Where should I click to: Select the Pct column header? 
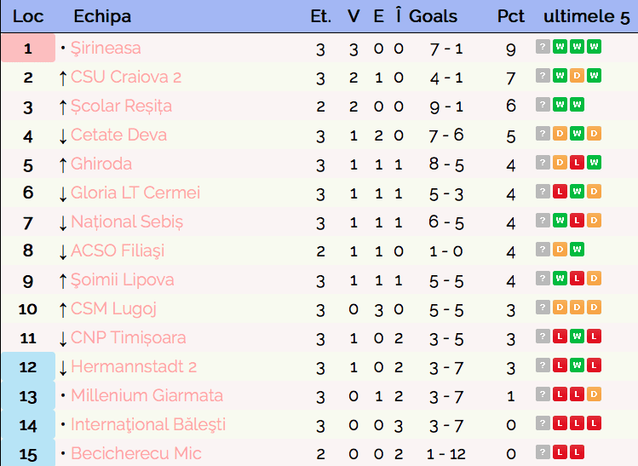tap(510, 17)
